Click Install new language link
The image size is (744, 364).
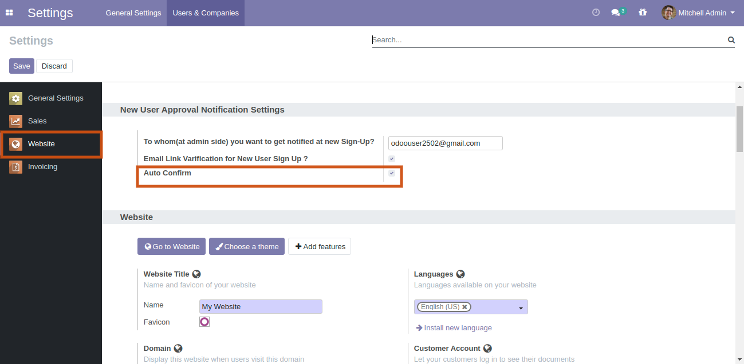454,328
